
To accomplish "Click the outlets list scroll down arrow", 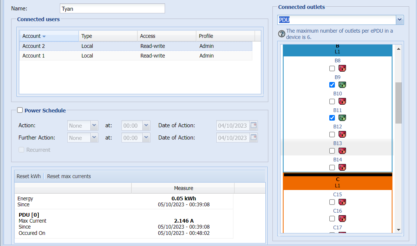I will (x=398, y=230).
